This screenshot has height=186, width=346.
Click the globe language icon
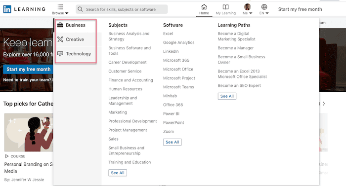coord(264,7)
